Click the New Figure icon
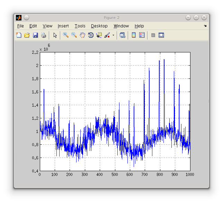 [19, 35]
